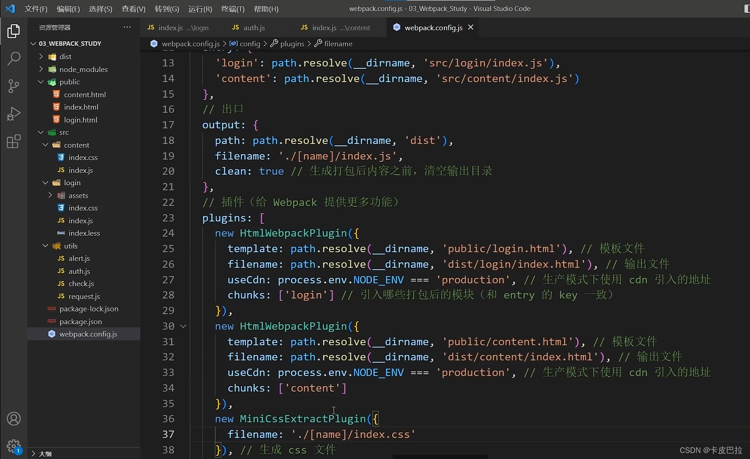The height and width of the screenshot is (459, 750).
Task: Click the JS icon of auth.js in explorer
Action: (x=61, y=271)
